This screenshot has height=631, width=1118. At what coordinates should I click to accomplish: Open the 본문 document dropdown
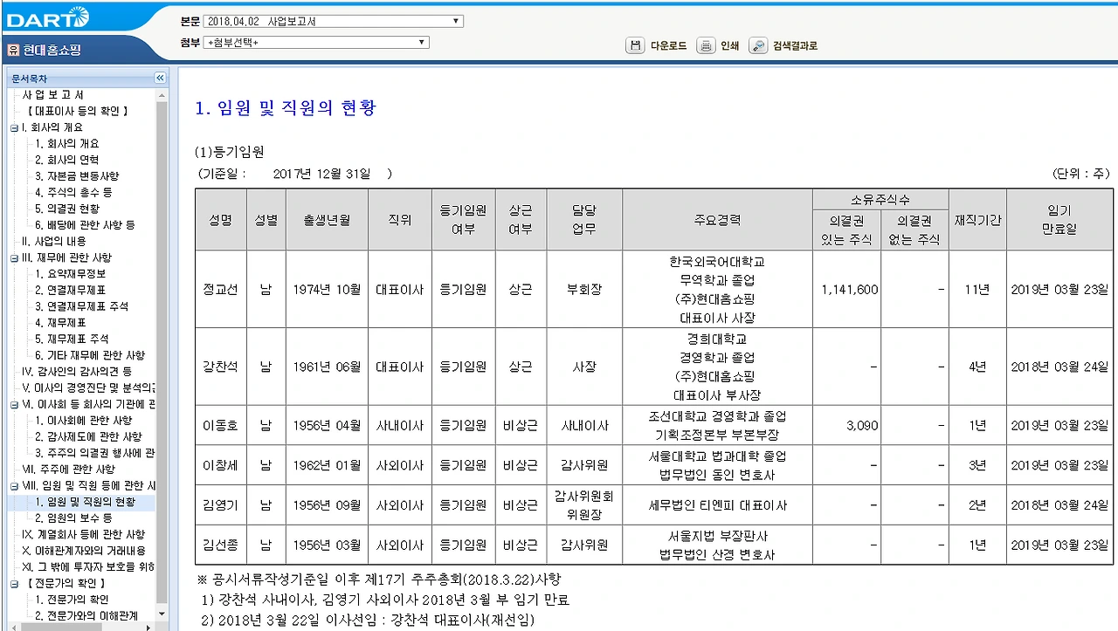333,21
